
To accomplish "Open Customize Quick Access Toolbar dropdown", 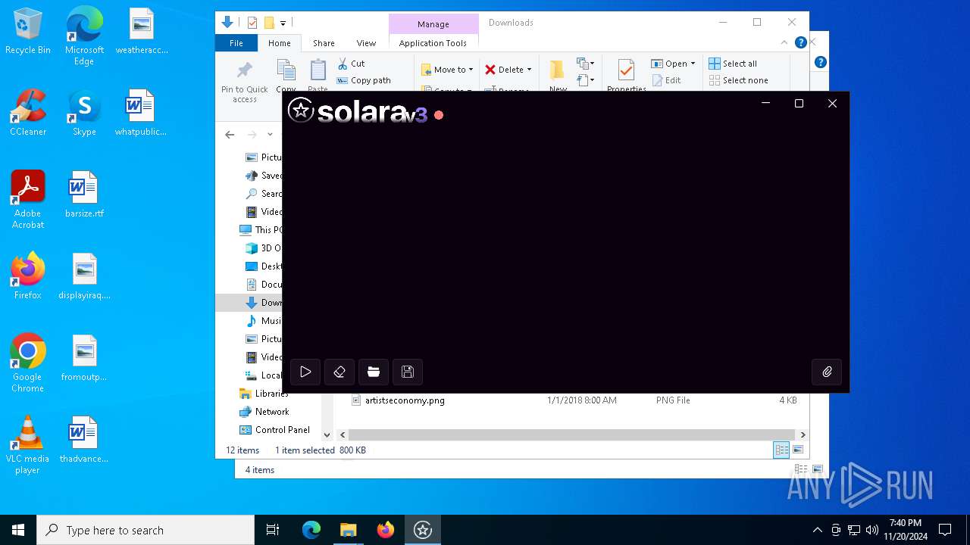I will pyautogui.click(x=283, y=23).
